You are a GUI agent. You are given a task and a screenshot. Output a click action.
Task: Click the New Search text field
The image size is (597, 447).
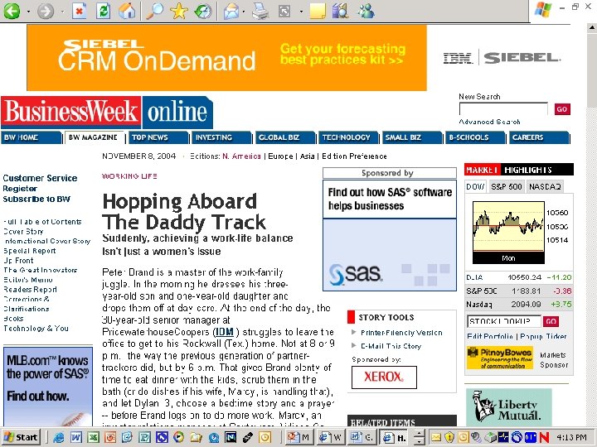click(503, 109)
